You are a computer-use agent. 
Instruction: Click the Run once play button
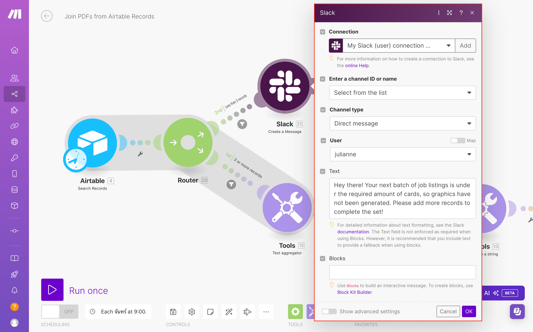[x=52, y=290]
